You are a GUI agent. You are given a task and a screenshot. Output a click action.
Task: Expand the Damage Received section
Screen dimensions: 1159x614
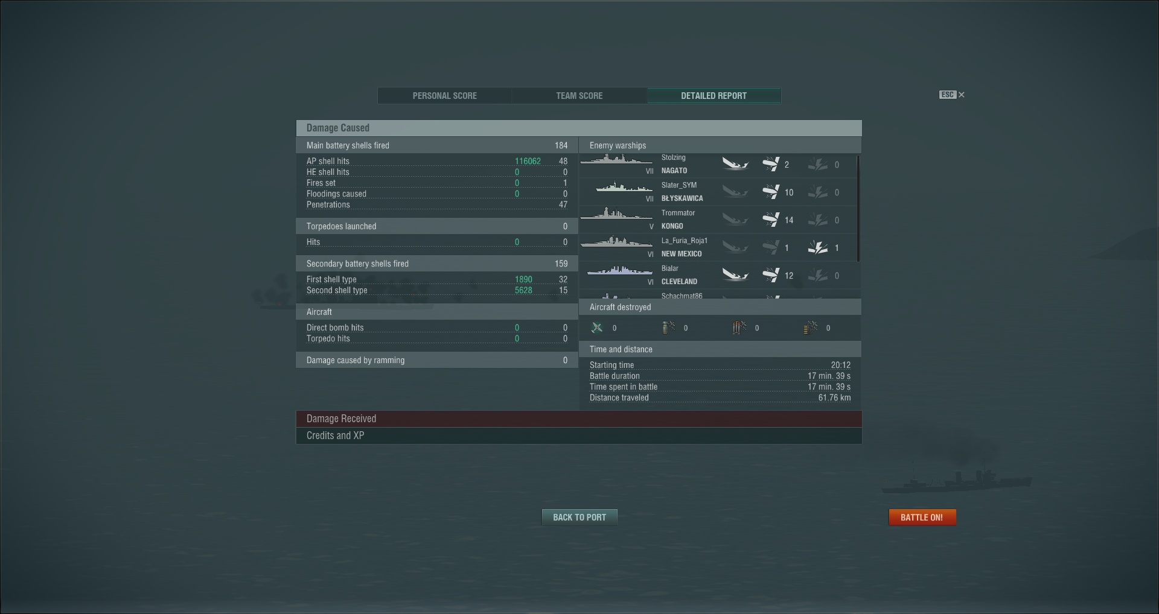coord(579,419)
